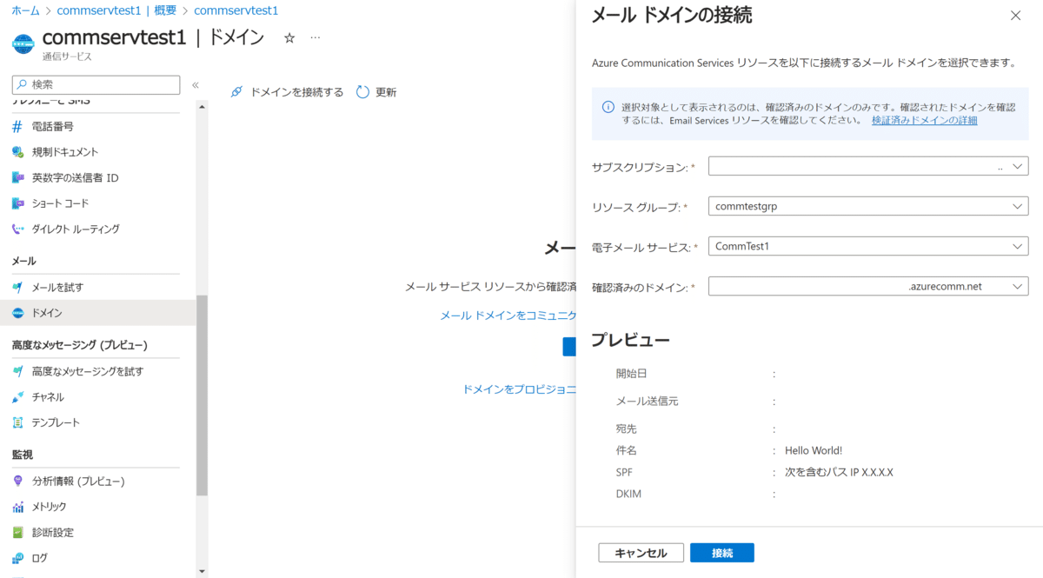The width and height of the screenshot is (1043, 578).
Task: Click the info icon in the blue notice
Action: coord(608,107)
